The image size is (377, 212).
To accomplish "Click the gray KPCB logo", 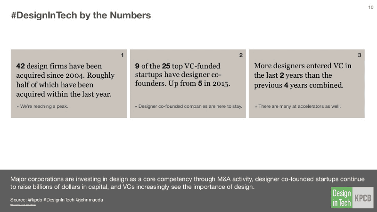I will click(x=362, y=197).
